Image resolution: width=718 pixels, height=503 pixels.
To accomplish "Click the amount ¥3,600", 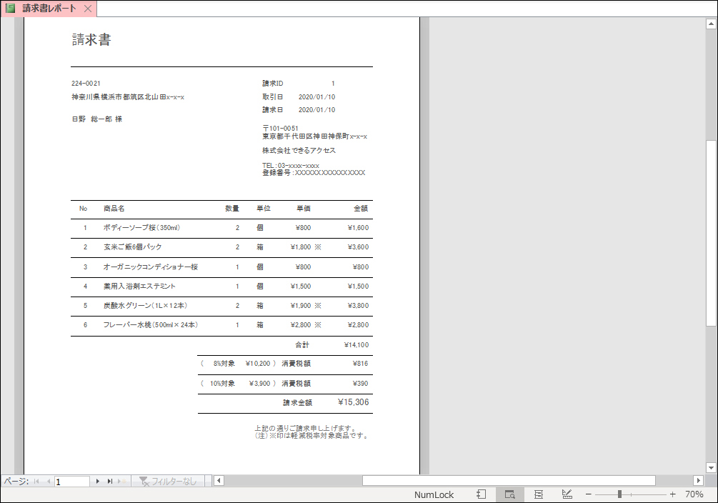I will tap(358, 247).
